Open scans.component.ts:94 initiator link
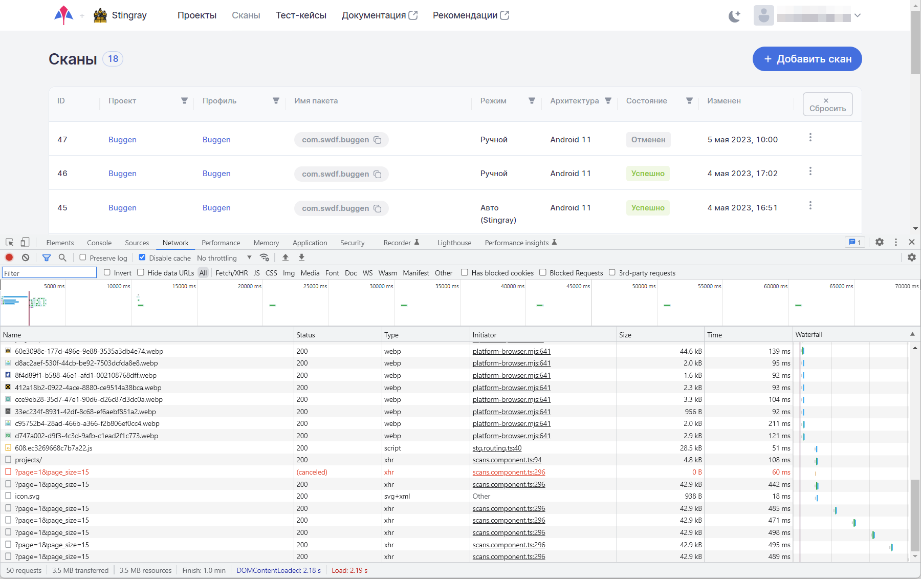Image resolution: width=921 pixels, height=579 pixels. tap(507, 460)
